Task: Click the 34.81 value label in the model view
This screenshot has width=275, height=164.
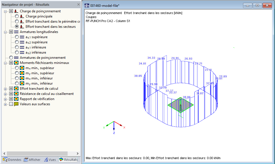Action: click(142, 64)
